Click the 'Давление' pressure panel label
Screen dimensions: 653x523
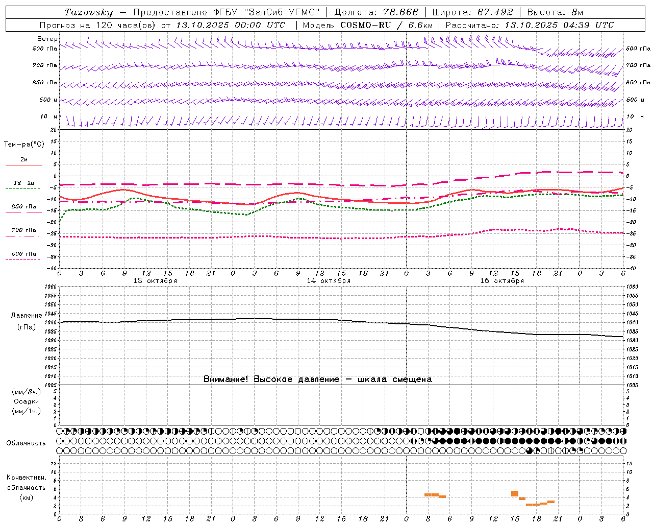point(27,316)
